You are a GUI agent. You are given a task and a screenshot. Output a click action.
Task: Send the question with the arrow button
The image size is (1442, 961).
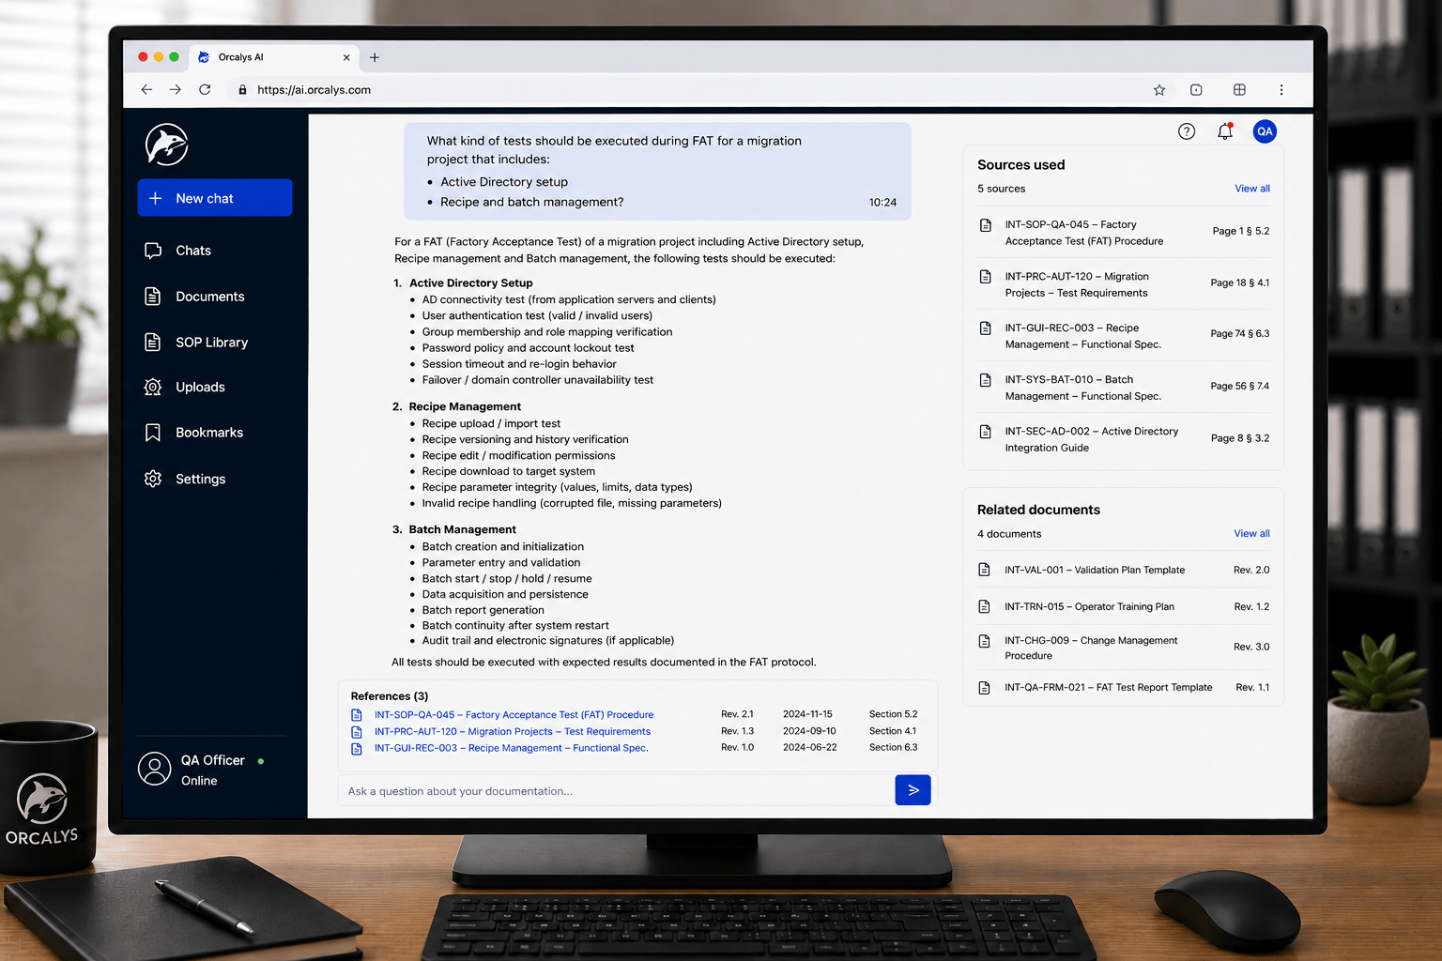(913, 790)
